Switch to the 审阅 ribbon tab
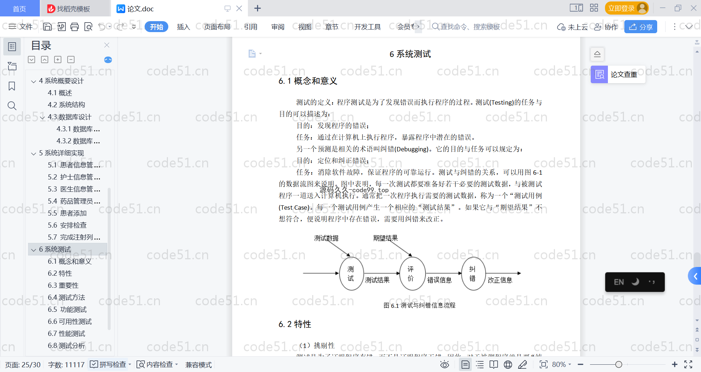 (x=277, y=27)
